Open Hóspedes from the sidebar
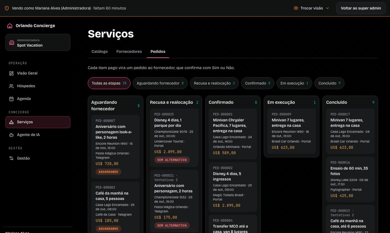The image size is (390, 233). (38, 86)
